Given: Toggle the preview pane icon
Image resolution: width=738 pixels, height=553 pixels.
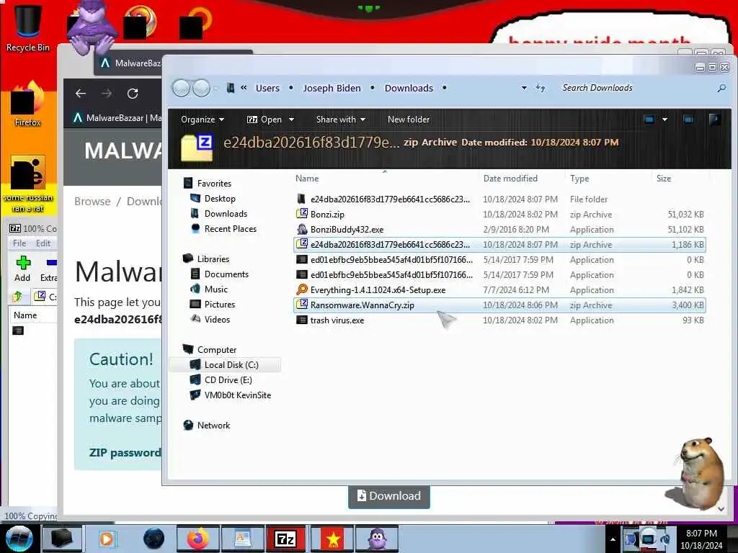Looking at the screenshot, I should pos(688,120).
